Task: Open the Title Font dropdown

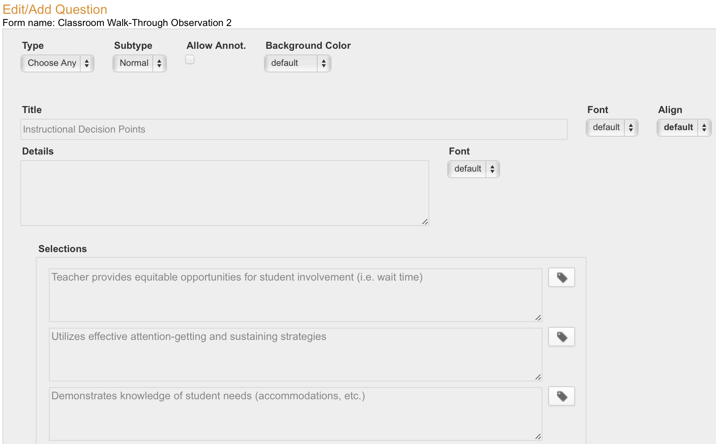Action: pyautogui.click(x=607, y=127)
